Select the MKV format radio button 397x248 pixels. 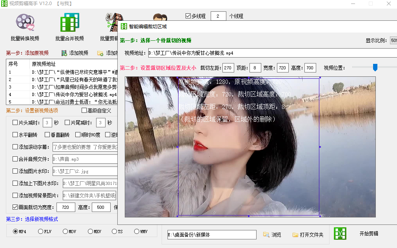coord(90,231)
